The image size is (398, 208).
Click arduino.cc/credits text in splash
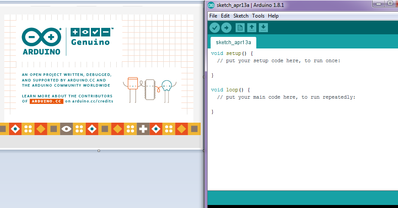pos(93,101)
